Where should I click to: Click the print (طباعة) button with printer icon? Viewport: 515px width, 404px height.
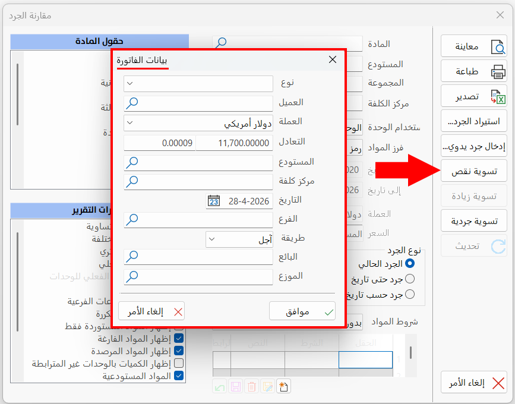474,71
